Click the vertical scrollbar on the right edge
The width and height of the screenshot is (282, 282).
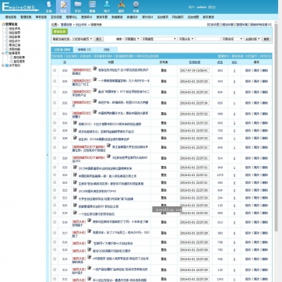[x=276, y=125]
